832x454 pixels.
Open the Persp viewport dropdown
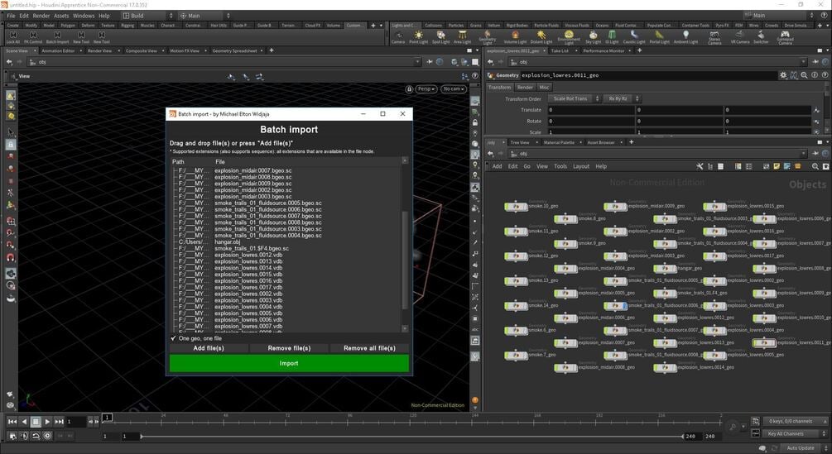coord(426,89)
